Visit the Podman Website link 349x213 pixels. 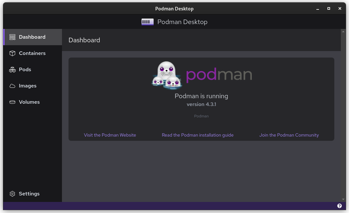110,135
